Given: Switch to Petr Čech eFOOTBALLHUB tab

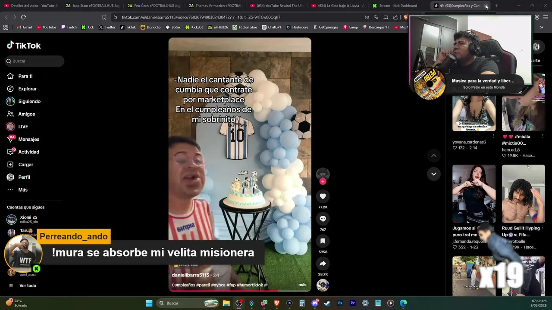Looking at the screenshot, I should coord(154,6).
